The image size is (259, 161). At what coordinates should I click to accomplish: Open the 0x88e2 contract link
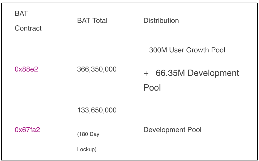click(26, 69)
